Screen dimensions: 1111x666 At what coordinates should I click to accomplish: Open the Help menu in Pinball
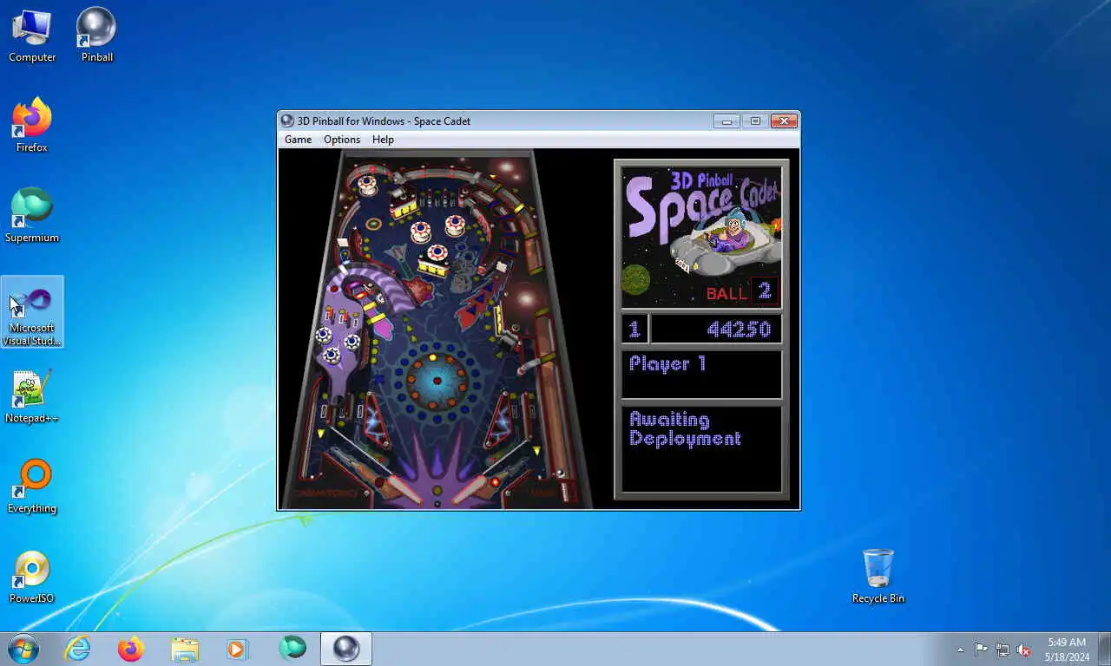tap(383, 140)
